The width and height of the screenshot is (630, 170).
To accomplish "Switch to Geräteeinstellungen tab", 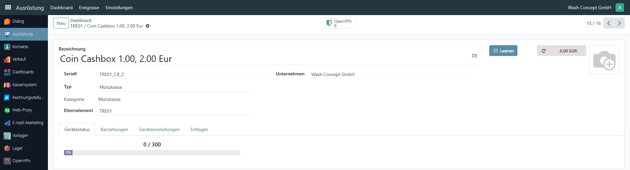I will tap(159, 129).
